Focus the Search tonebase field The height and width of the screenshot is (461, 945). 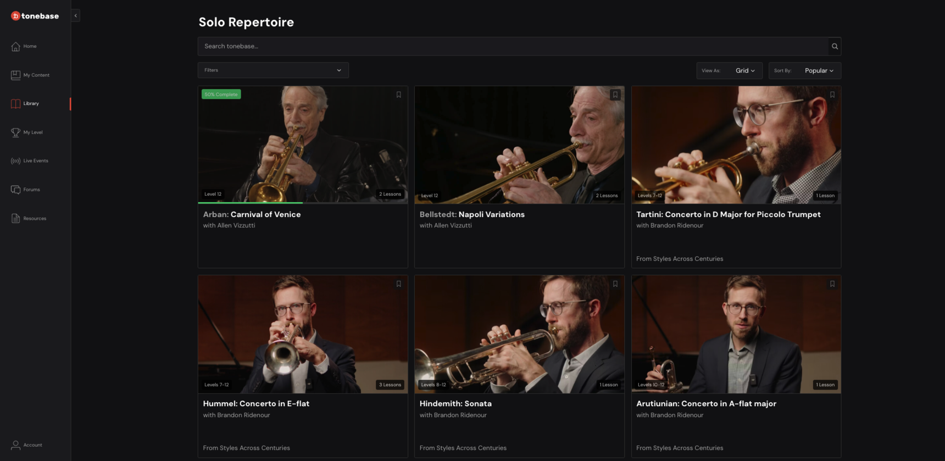point(513,46)
